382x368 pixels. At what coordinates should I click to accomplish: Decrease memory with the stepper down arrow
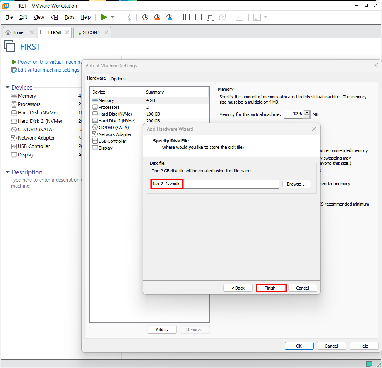pyautogui.click(x=307, y=116)
